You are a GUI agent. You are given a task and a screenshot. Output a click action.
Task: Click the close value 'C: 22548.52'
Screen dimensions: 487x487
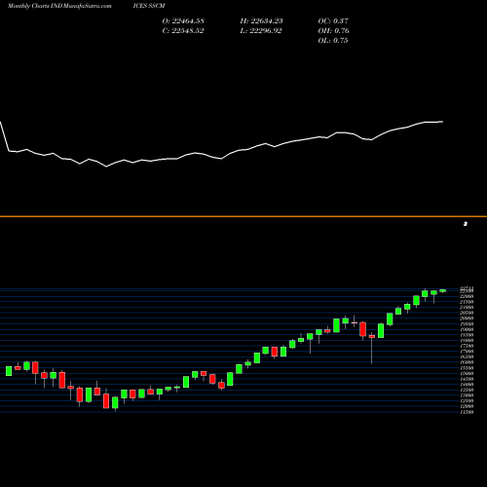tap(183, 31)
